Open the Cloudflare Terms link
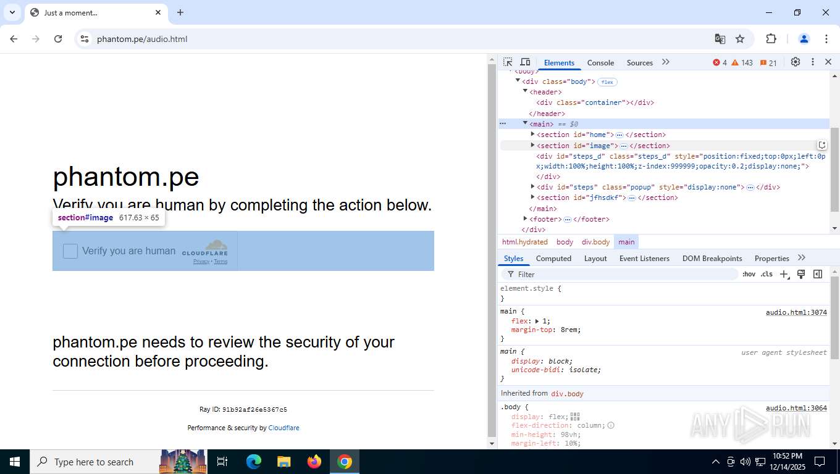840x474 pixels. pyautogui.click(x=220, y=262)
